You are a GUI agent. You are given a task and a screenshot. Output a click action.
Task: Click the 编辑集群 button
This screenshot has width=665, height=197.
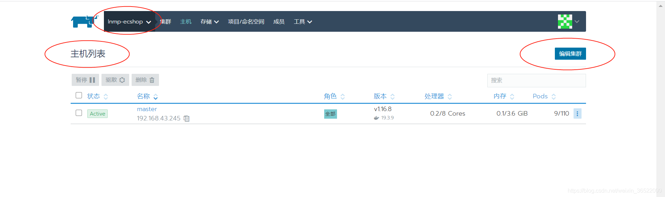click(570, 53)
